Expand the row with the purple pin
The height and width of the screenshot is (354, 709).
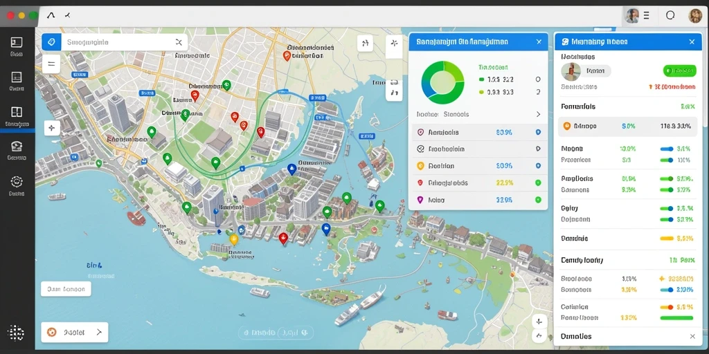click(x=478, y=200)
